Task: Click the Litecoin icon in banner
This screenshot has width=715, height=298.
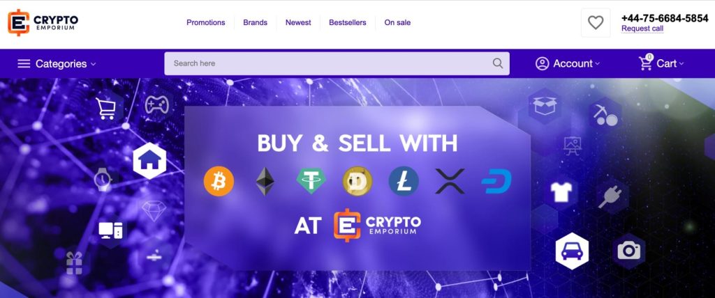Action: pos(404,181)
